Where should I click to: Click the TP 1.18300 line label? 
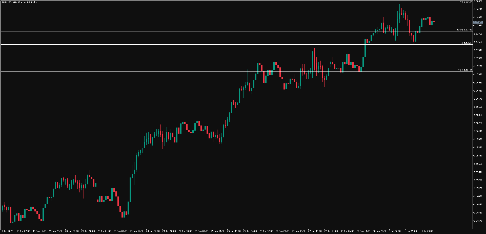coord(466,3)
